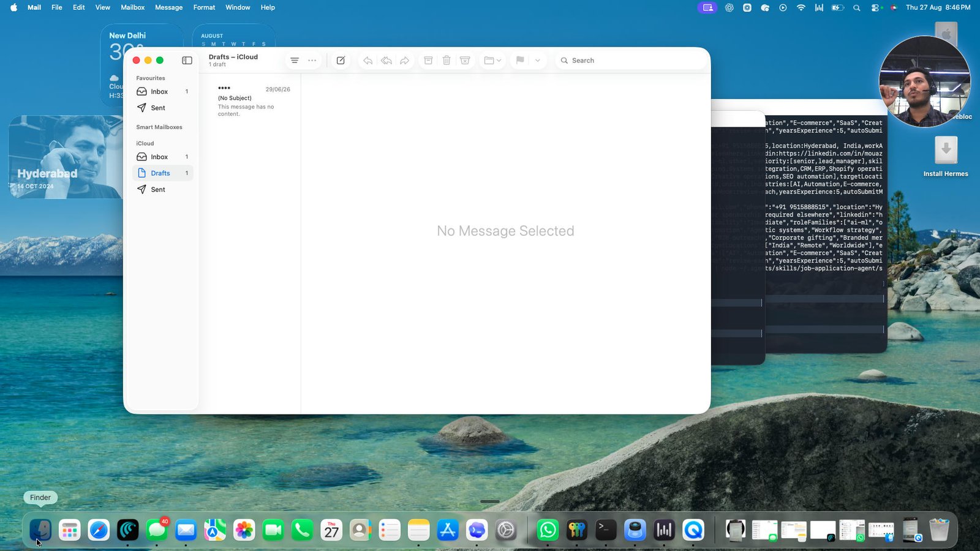
Task: Toggle the Mail sidebar visibility
Action: (187, 61)
